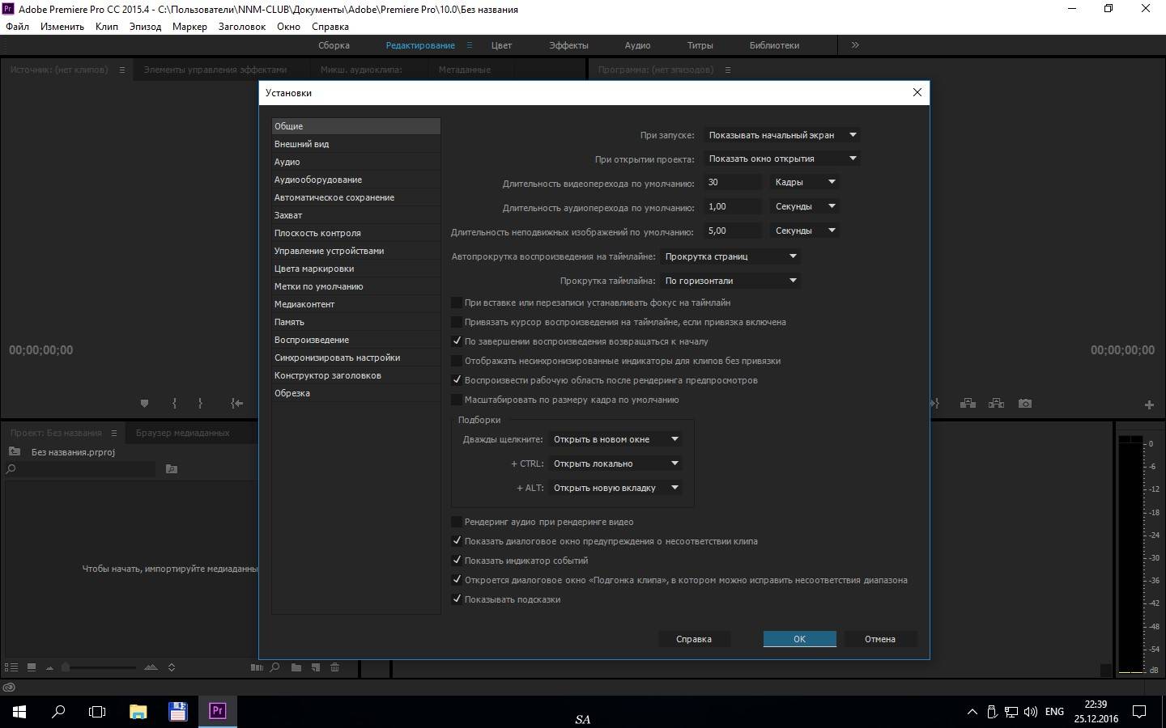Open the Button Editor plus icon
Screen dimensions: 1166x728
[1148, 404]
